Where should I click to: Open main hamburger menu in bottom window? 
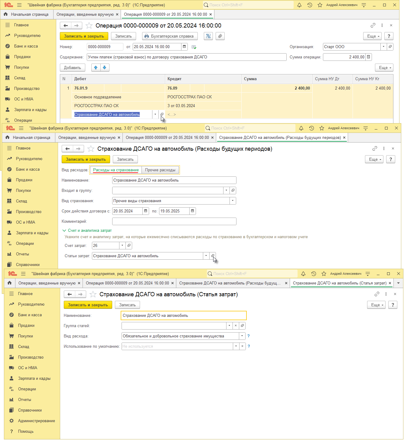(x=23, y=274)
